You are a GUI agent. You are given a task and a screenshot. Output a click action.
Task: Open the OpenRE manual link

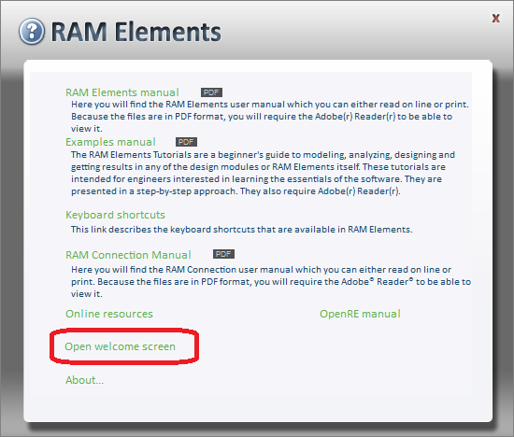coord(360,314)
